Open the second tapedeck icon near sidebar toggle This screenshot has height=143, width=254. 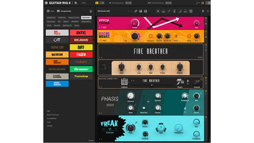tap(185, 11)
